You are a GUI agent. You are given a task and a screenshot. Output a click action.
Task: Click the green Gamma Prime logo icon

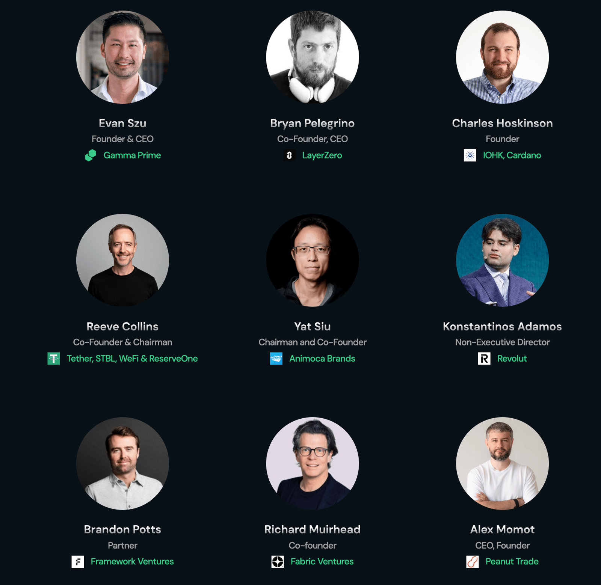pos(91,155)
